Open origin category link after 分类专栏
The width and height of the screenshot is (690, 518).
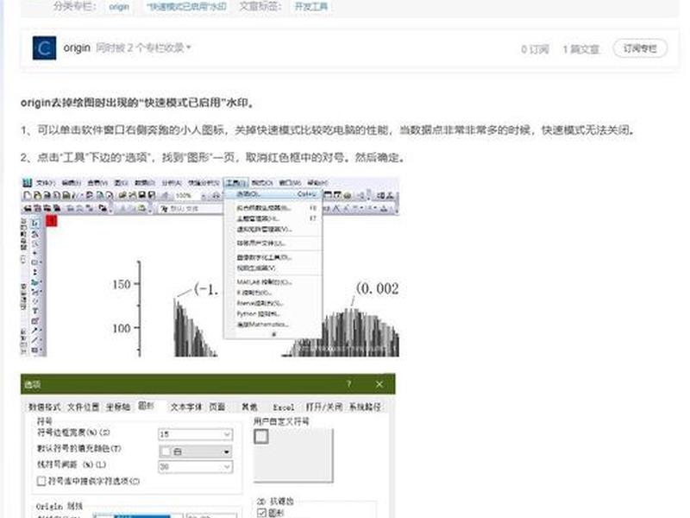[x=119, y=7]
